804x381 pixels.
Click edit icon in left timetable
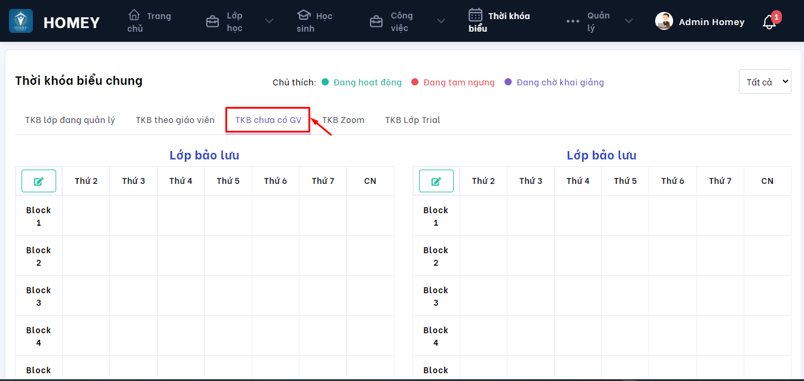39,181
